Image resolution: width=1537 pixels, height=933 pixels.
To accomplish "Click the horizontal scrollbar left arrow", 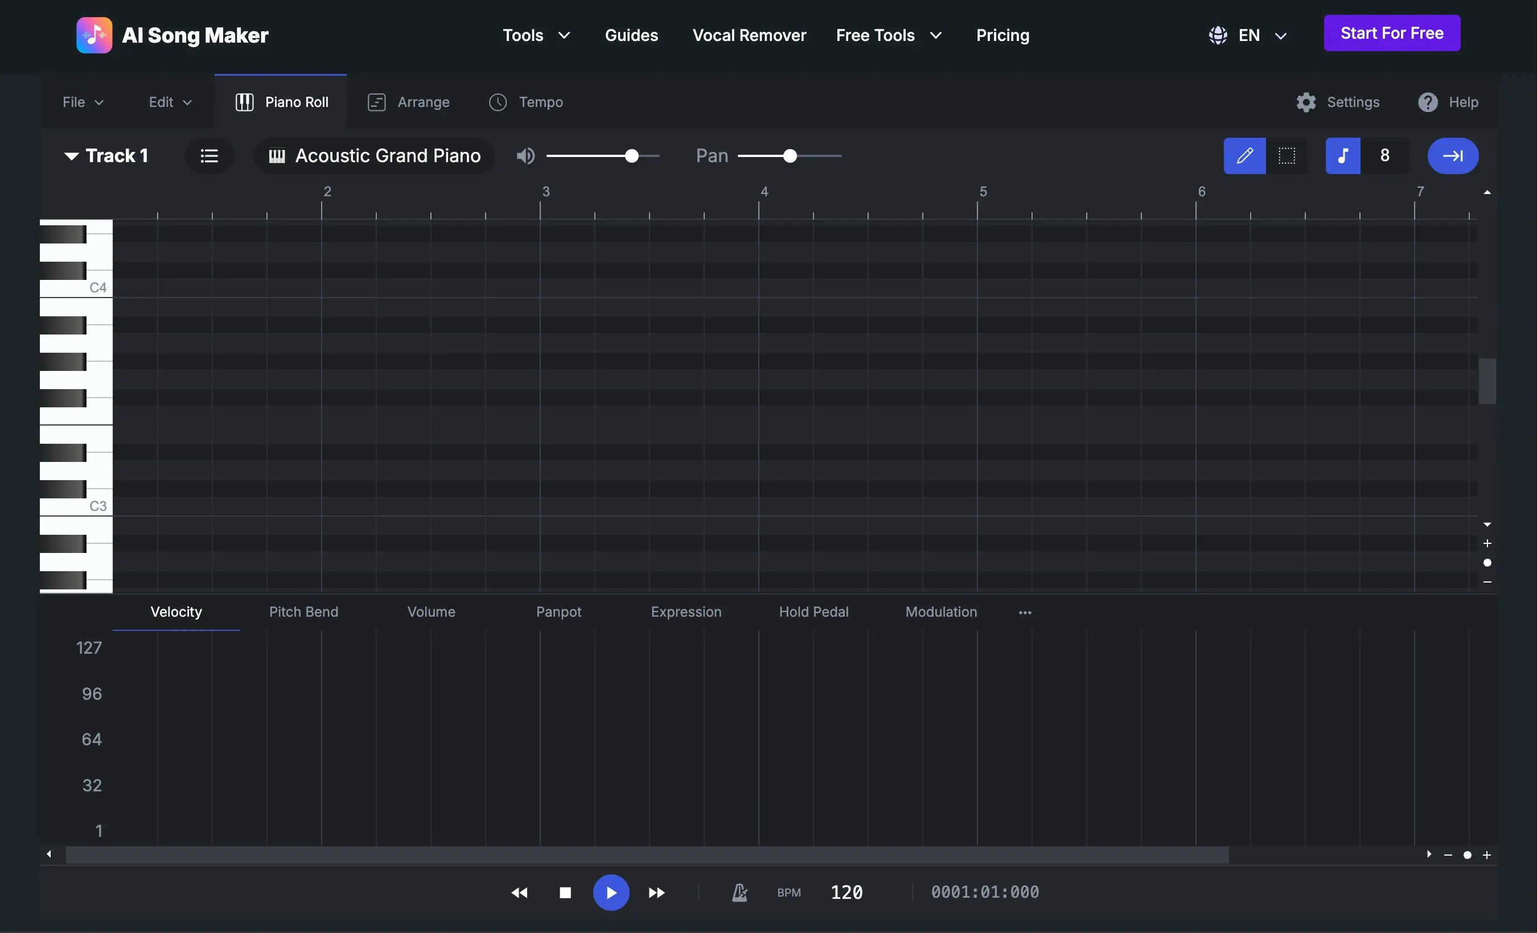I will coord(48,854).
